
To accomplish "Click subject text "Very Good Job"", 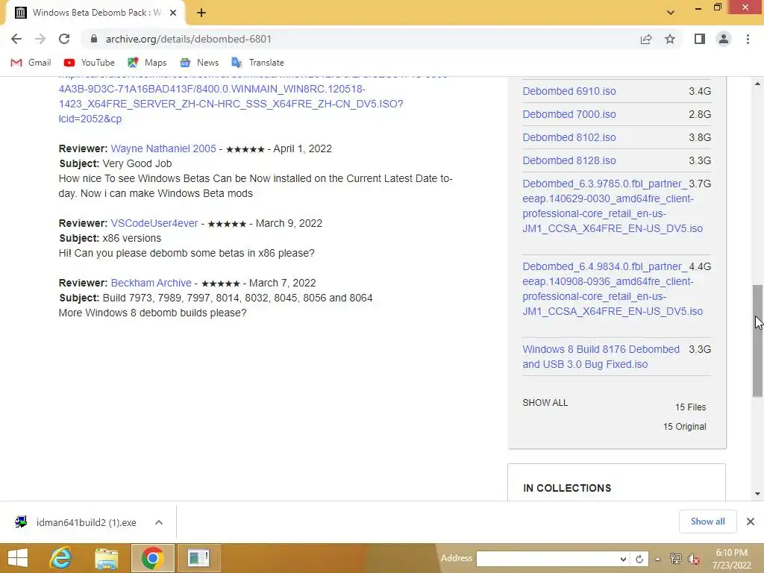I will point(137,163).
